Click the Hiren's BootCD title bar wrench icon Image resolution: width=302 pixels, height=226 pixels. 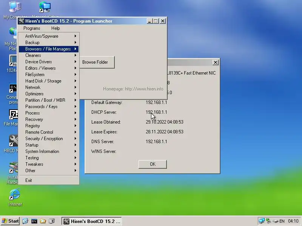coord(22,21)
